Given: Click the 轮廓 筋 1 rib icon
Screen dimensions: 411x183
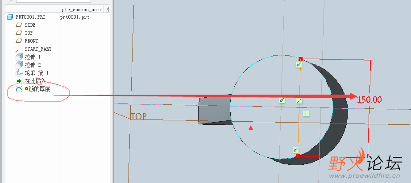Looking at the screenshot, I should (19, 73).
